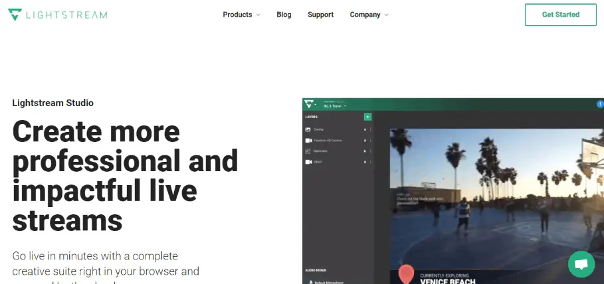Click the chat comment overlay in preview
The height and width of the screenshot is (284, 604).
(x=420, y=198)
